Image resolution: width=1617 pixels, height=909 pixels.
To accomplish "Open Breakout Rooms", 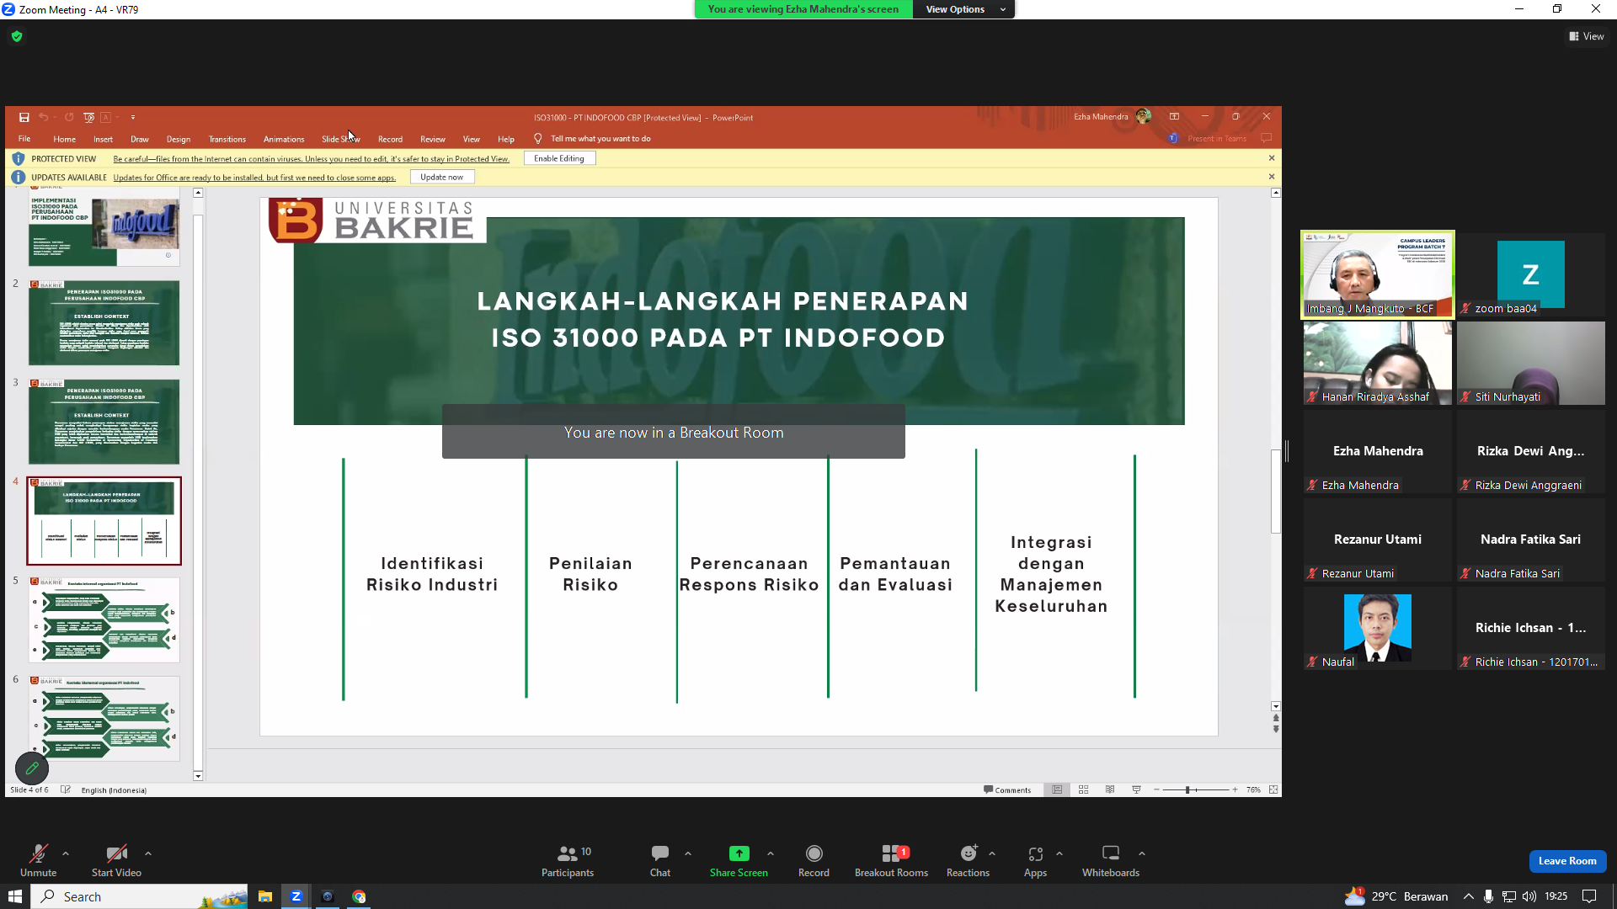I will 891,860.
